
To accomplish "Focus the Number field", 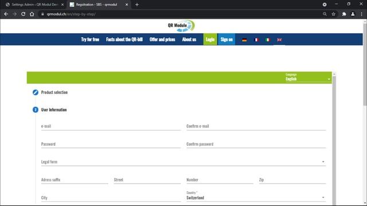I will coord(220,180).
